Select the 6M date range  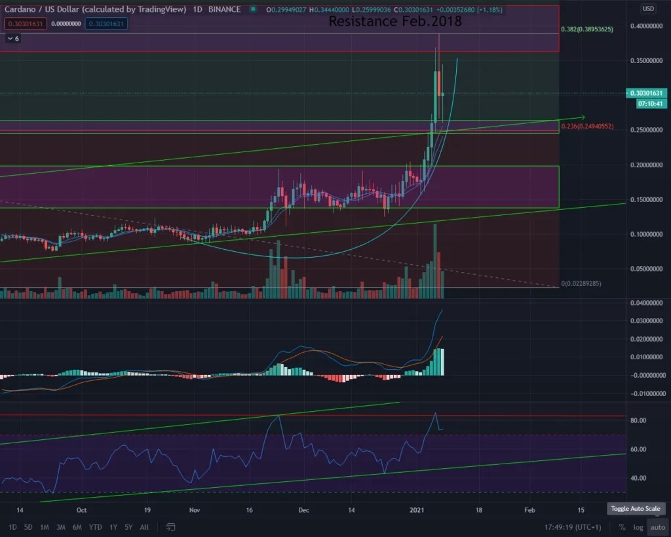pos(77,527)
